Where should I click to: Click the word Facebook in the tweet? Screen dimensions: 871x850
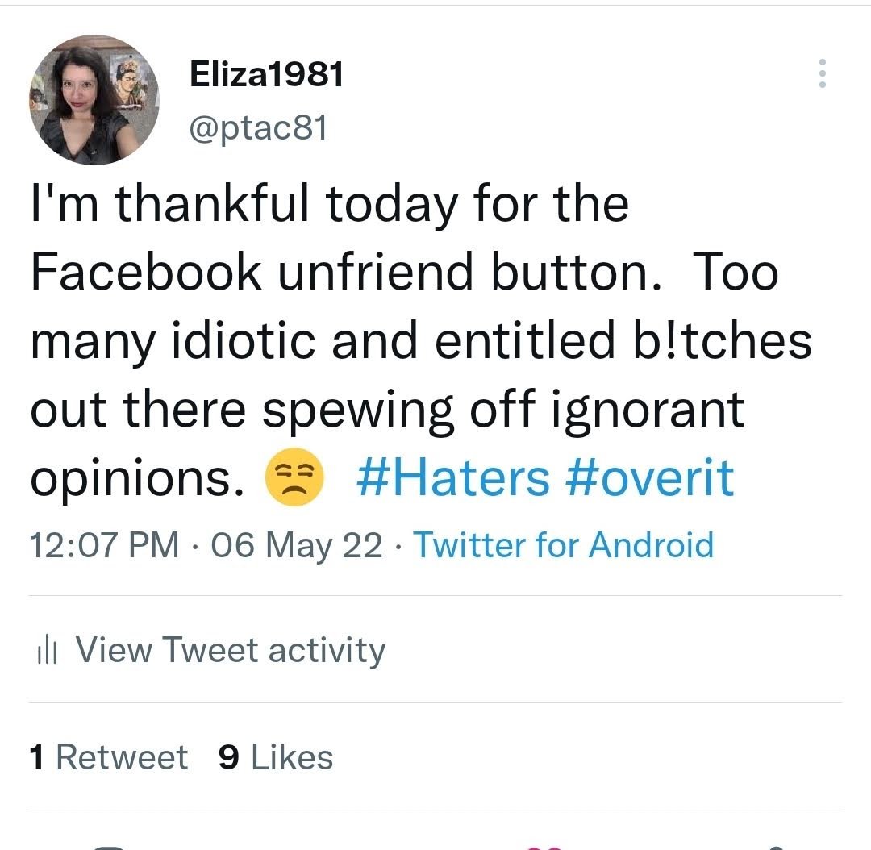(146, 271)
